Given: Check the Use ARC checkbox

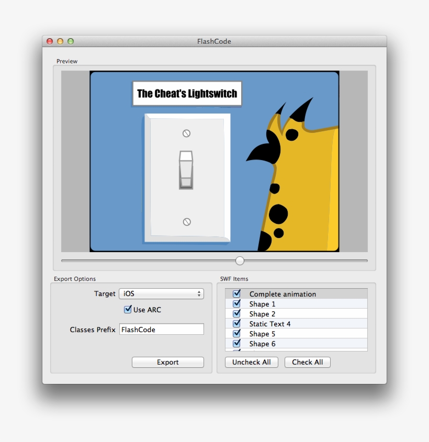Looking at the screenshot, I should click(128, 310).
